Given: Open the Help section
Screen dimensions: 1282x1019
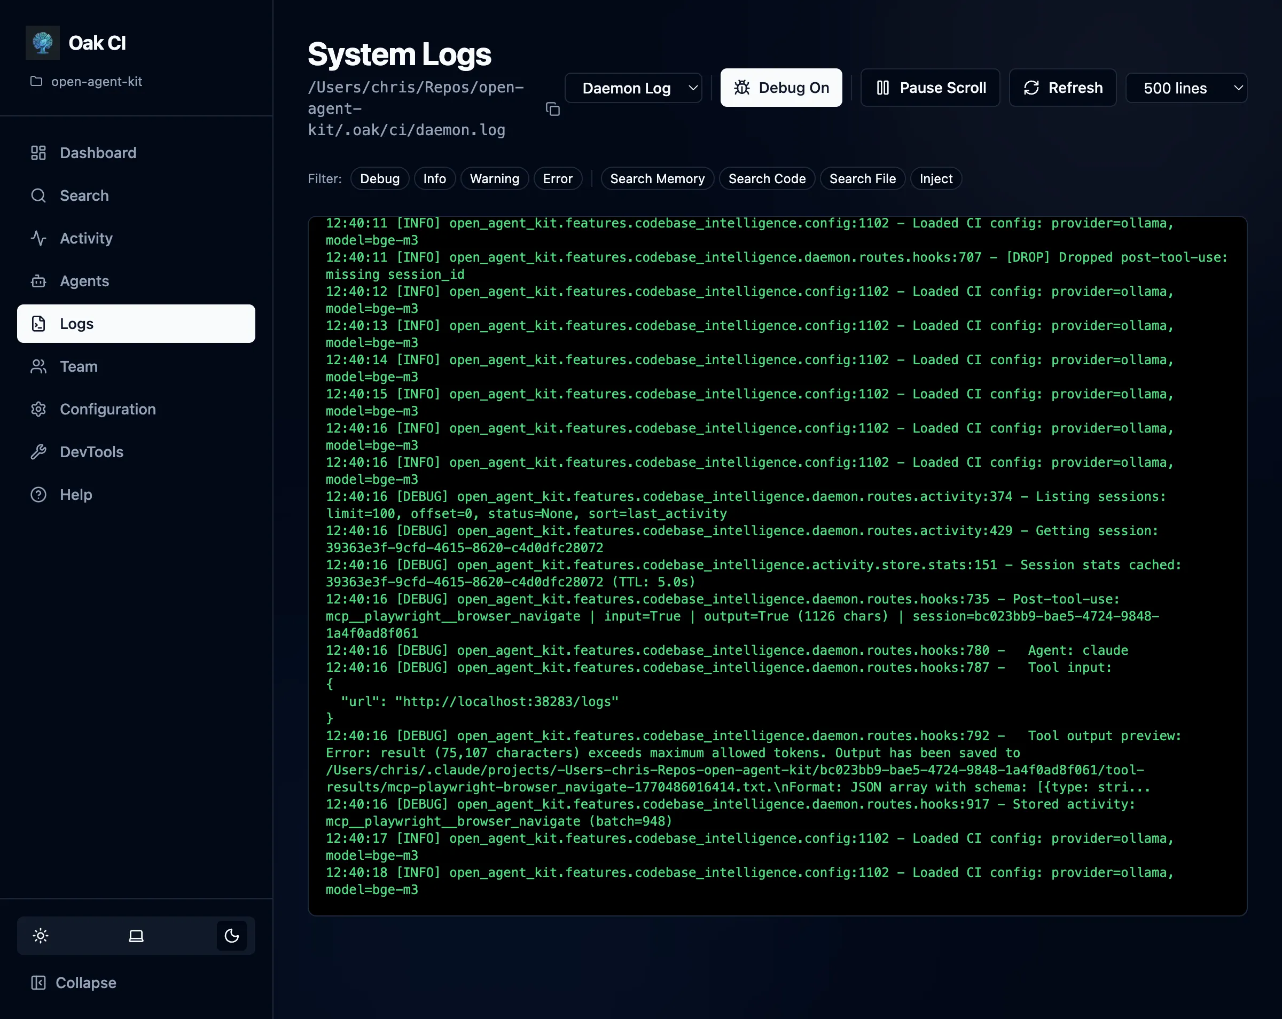Looking at the screenshot, I should 75,494.
